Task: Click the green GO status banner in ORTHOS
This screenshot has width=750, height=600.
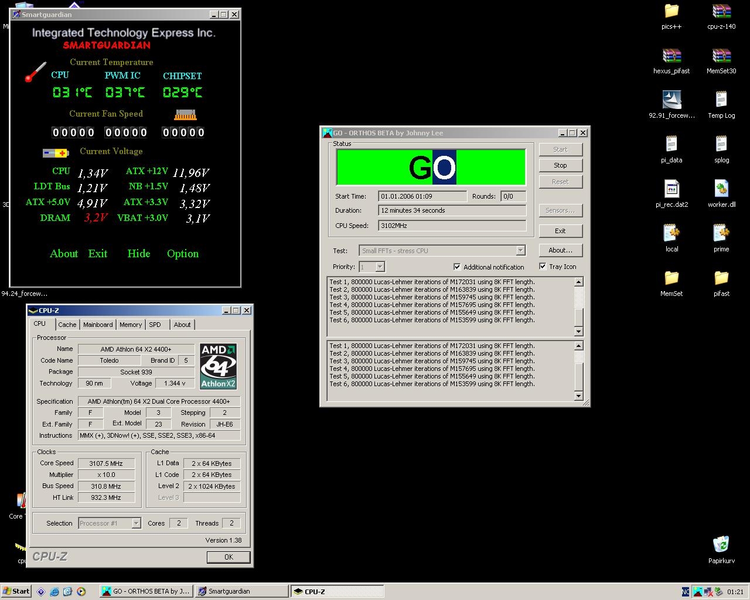Action: (x=431, y=168)
